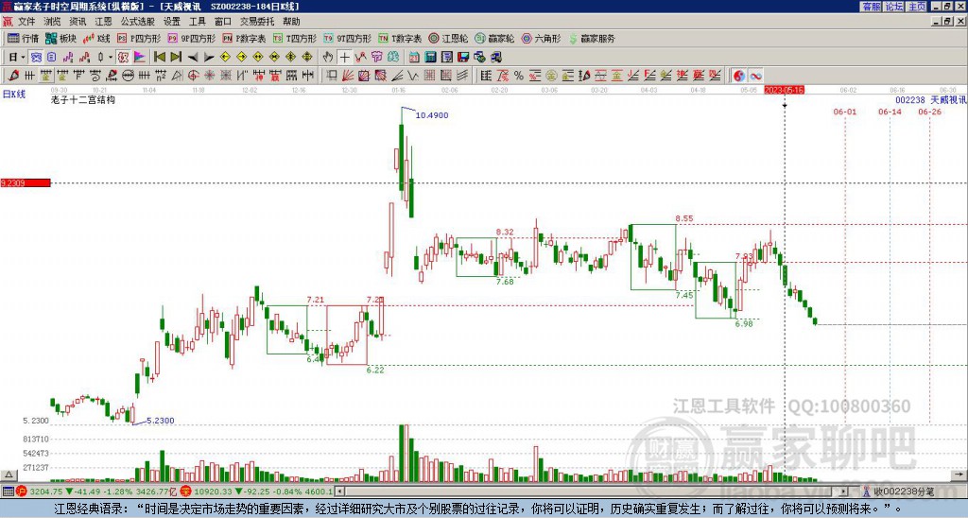Screen dimensions: 968x518
Task: Click the black right arrow navigation icon
Action: (x=209, y=58)
